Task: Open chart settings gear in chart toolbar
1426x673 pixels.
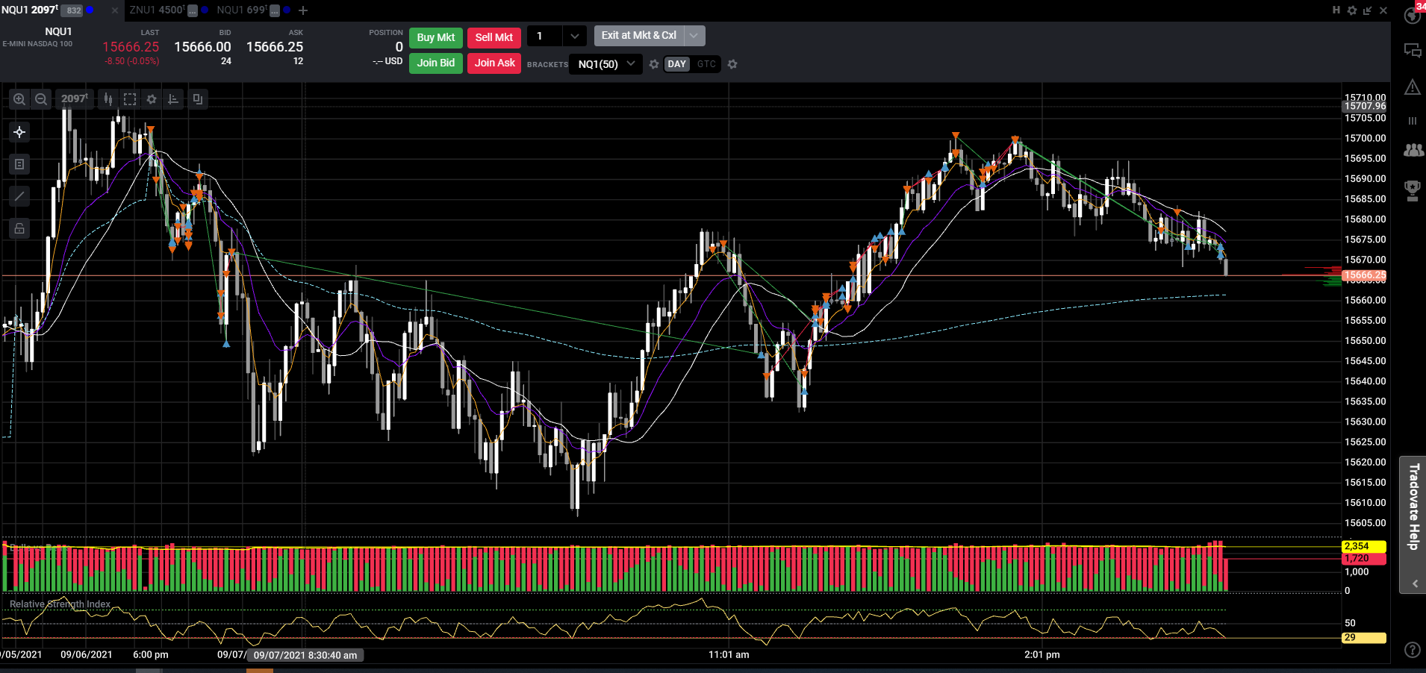Action: click(152, 99)
